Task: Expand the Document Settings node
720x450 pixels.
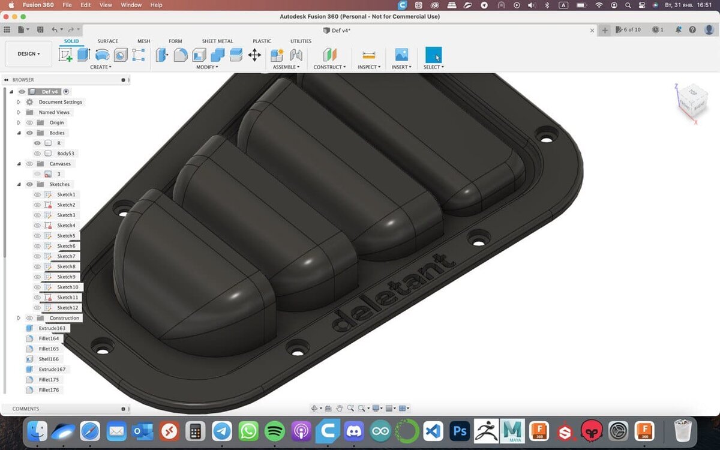Action: 19,102
